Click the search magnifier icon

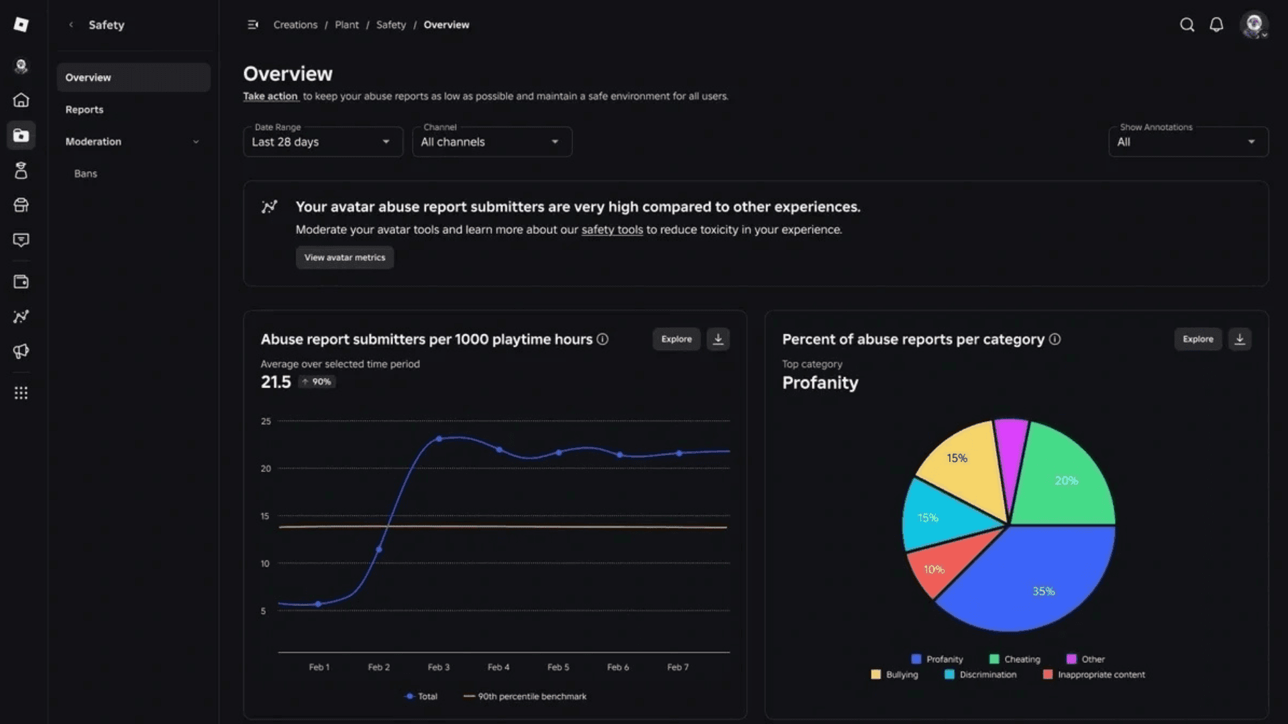1187,25
